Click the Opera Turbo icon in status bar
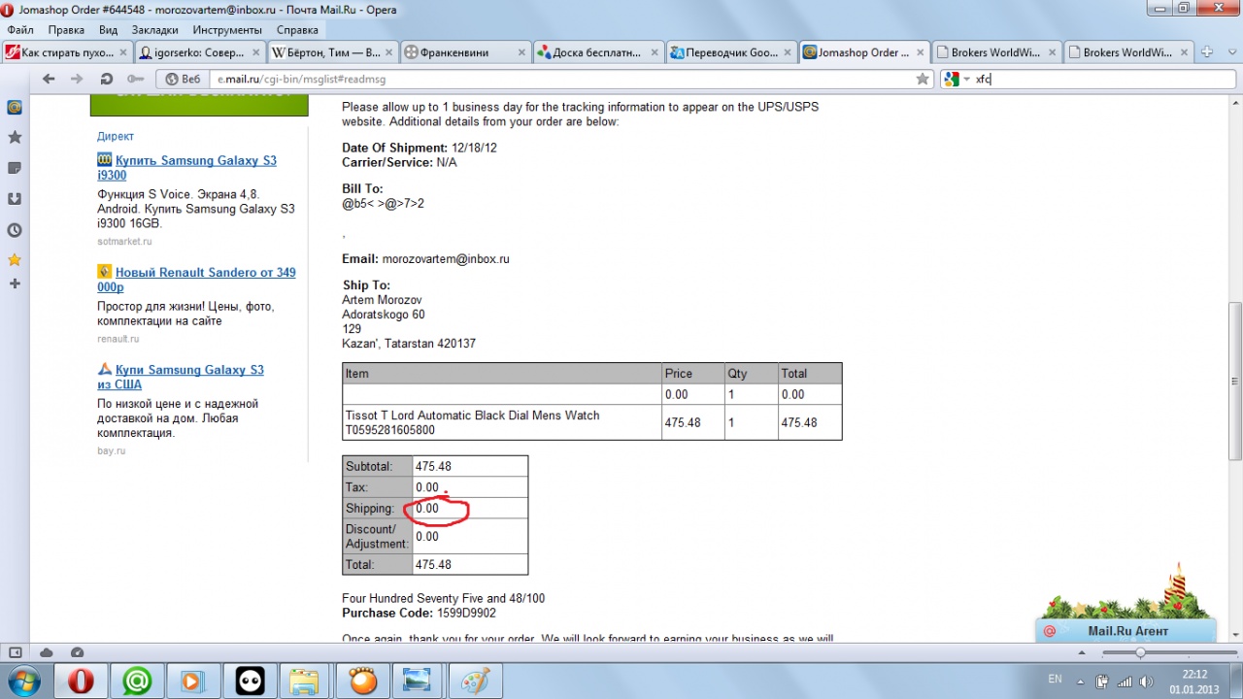 pyautogui.click(x=77, y=652)
